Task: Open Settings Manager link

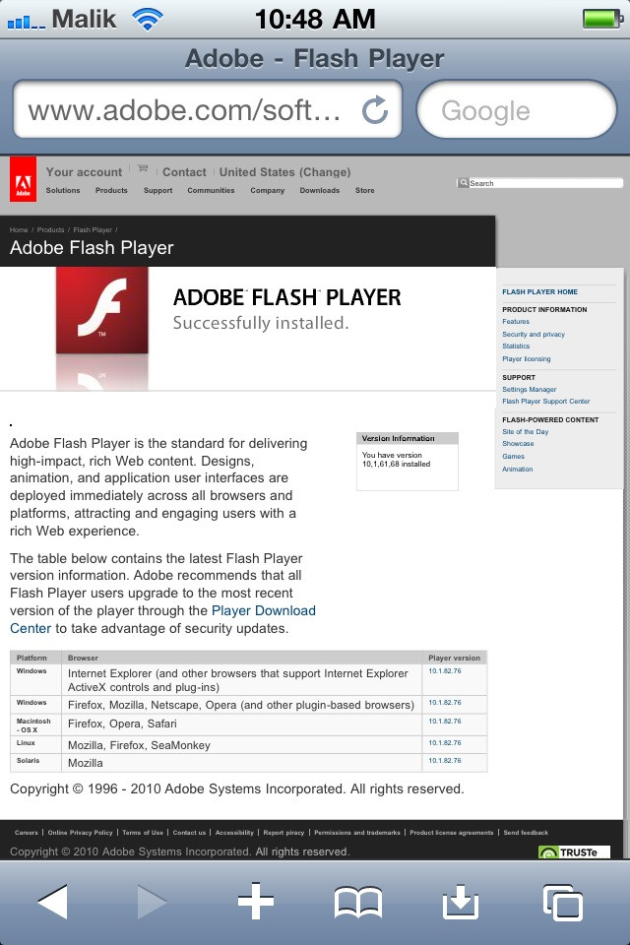Action: pyautogui.click(x=530, y=390)
